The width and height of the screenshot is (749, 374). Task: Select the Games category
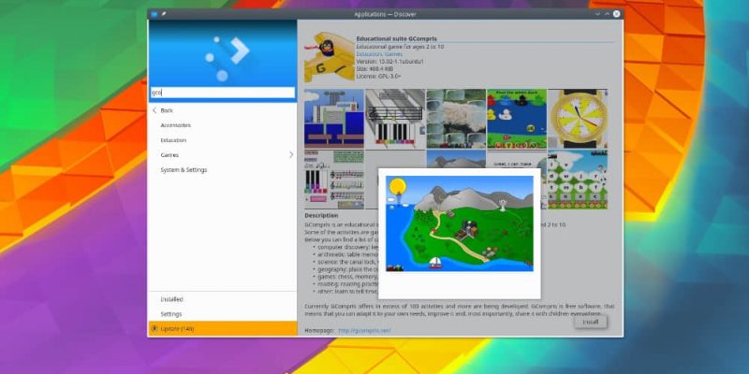[x=223, y=155]
